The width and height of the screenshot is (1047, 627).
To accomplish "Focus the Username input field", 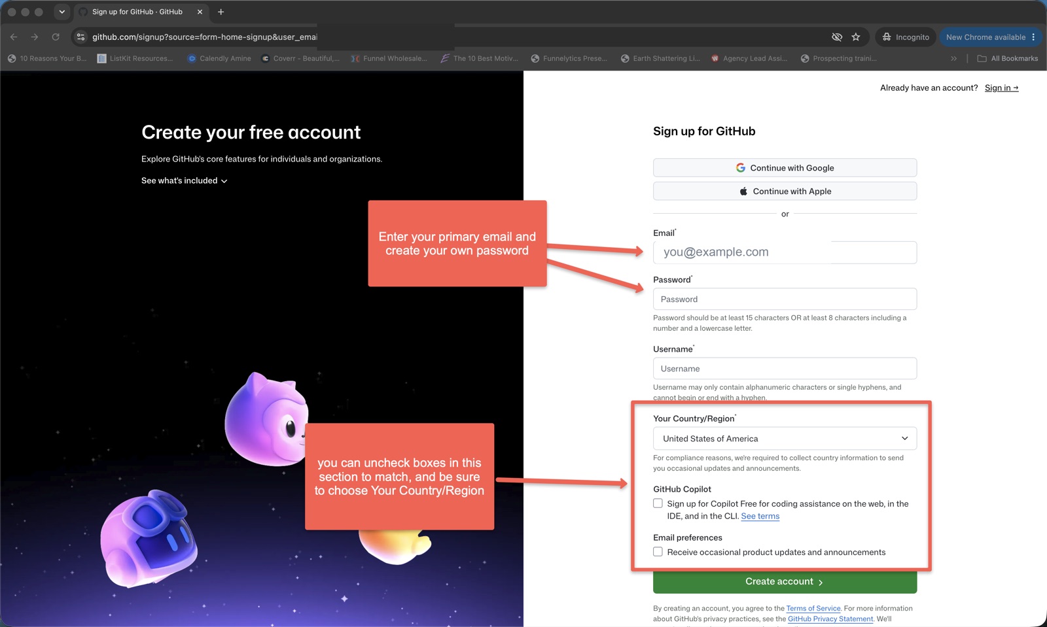I will [785, 368].
